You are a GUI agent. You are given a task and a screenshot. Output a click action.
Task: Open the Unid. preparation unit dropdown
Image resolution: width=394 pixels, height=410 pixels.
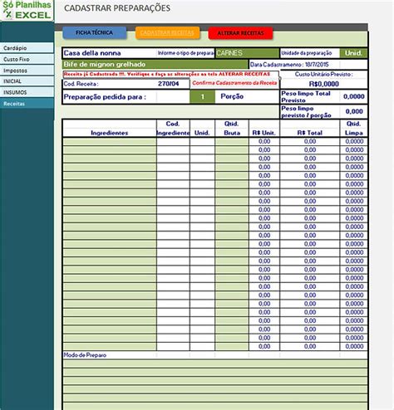click(353, 53)
